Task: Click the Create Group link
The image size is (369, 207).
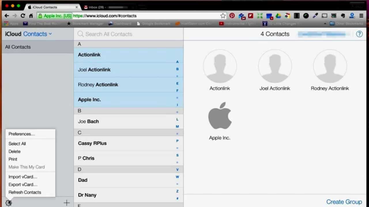Action: point(344,202)
